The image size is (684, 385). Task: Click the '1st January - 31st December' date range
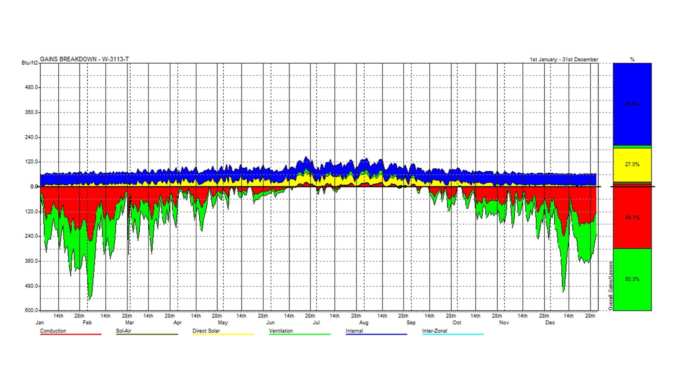[564, 59]
